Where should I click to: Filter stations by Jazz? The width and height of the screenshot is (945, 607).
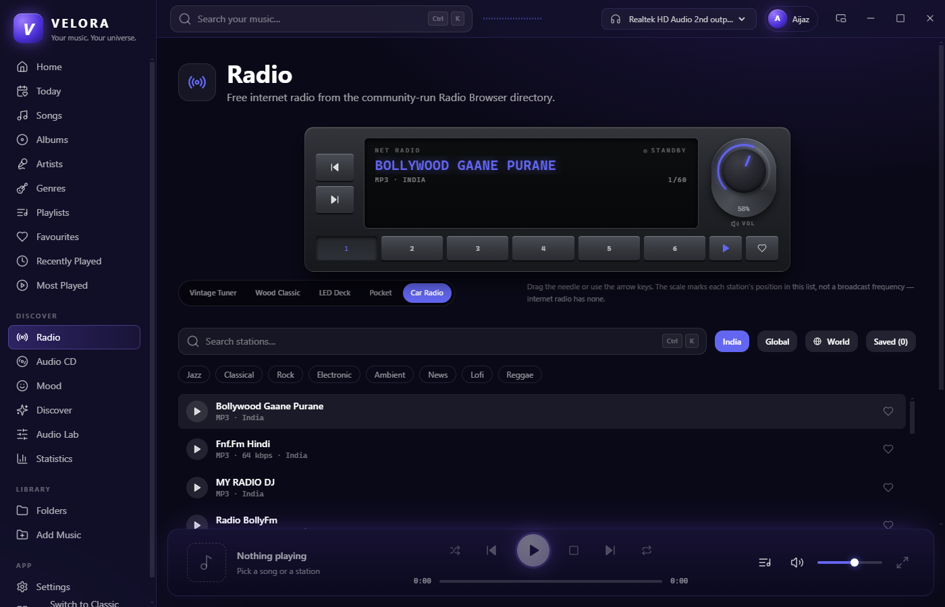(x=194, y=375)
